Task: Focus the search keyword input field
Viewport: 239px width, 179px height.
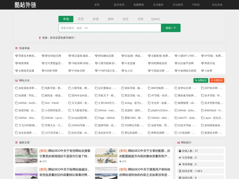Action: coord(110,28)
